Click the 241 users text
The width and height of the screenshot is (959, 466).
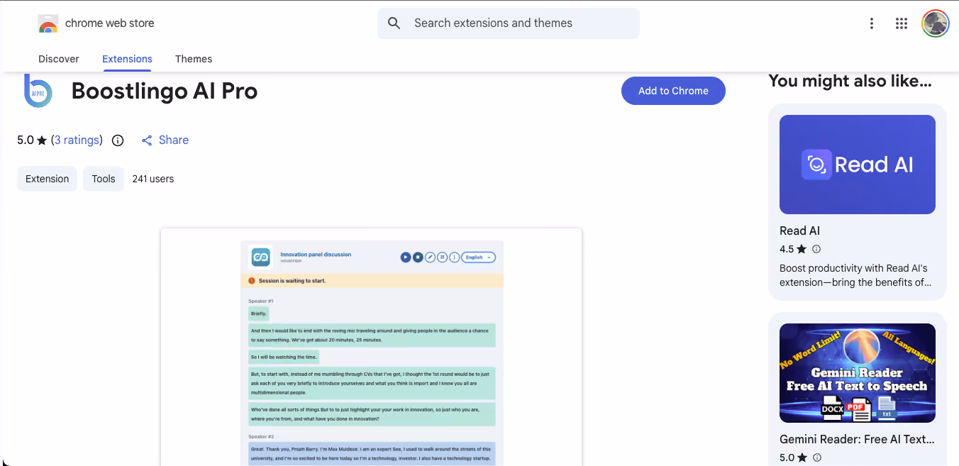[x=153, y=179]
